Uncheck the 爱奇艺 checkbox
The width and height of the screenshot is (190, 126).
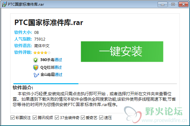(x=83, y=117)
